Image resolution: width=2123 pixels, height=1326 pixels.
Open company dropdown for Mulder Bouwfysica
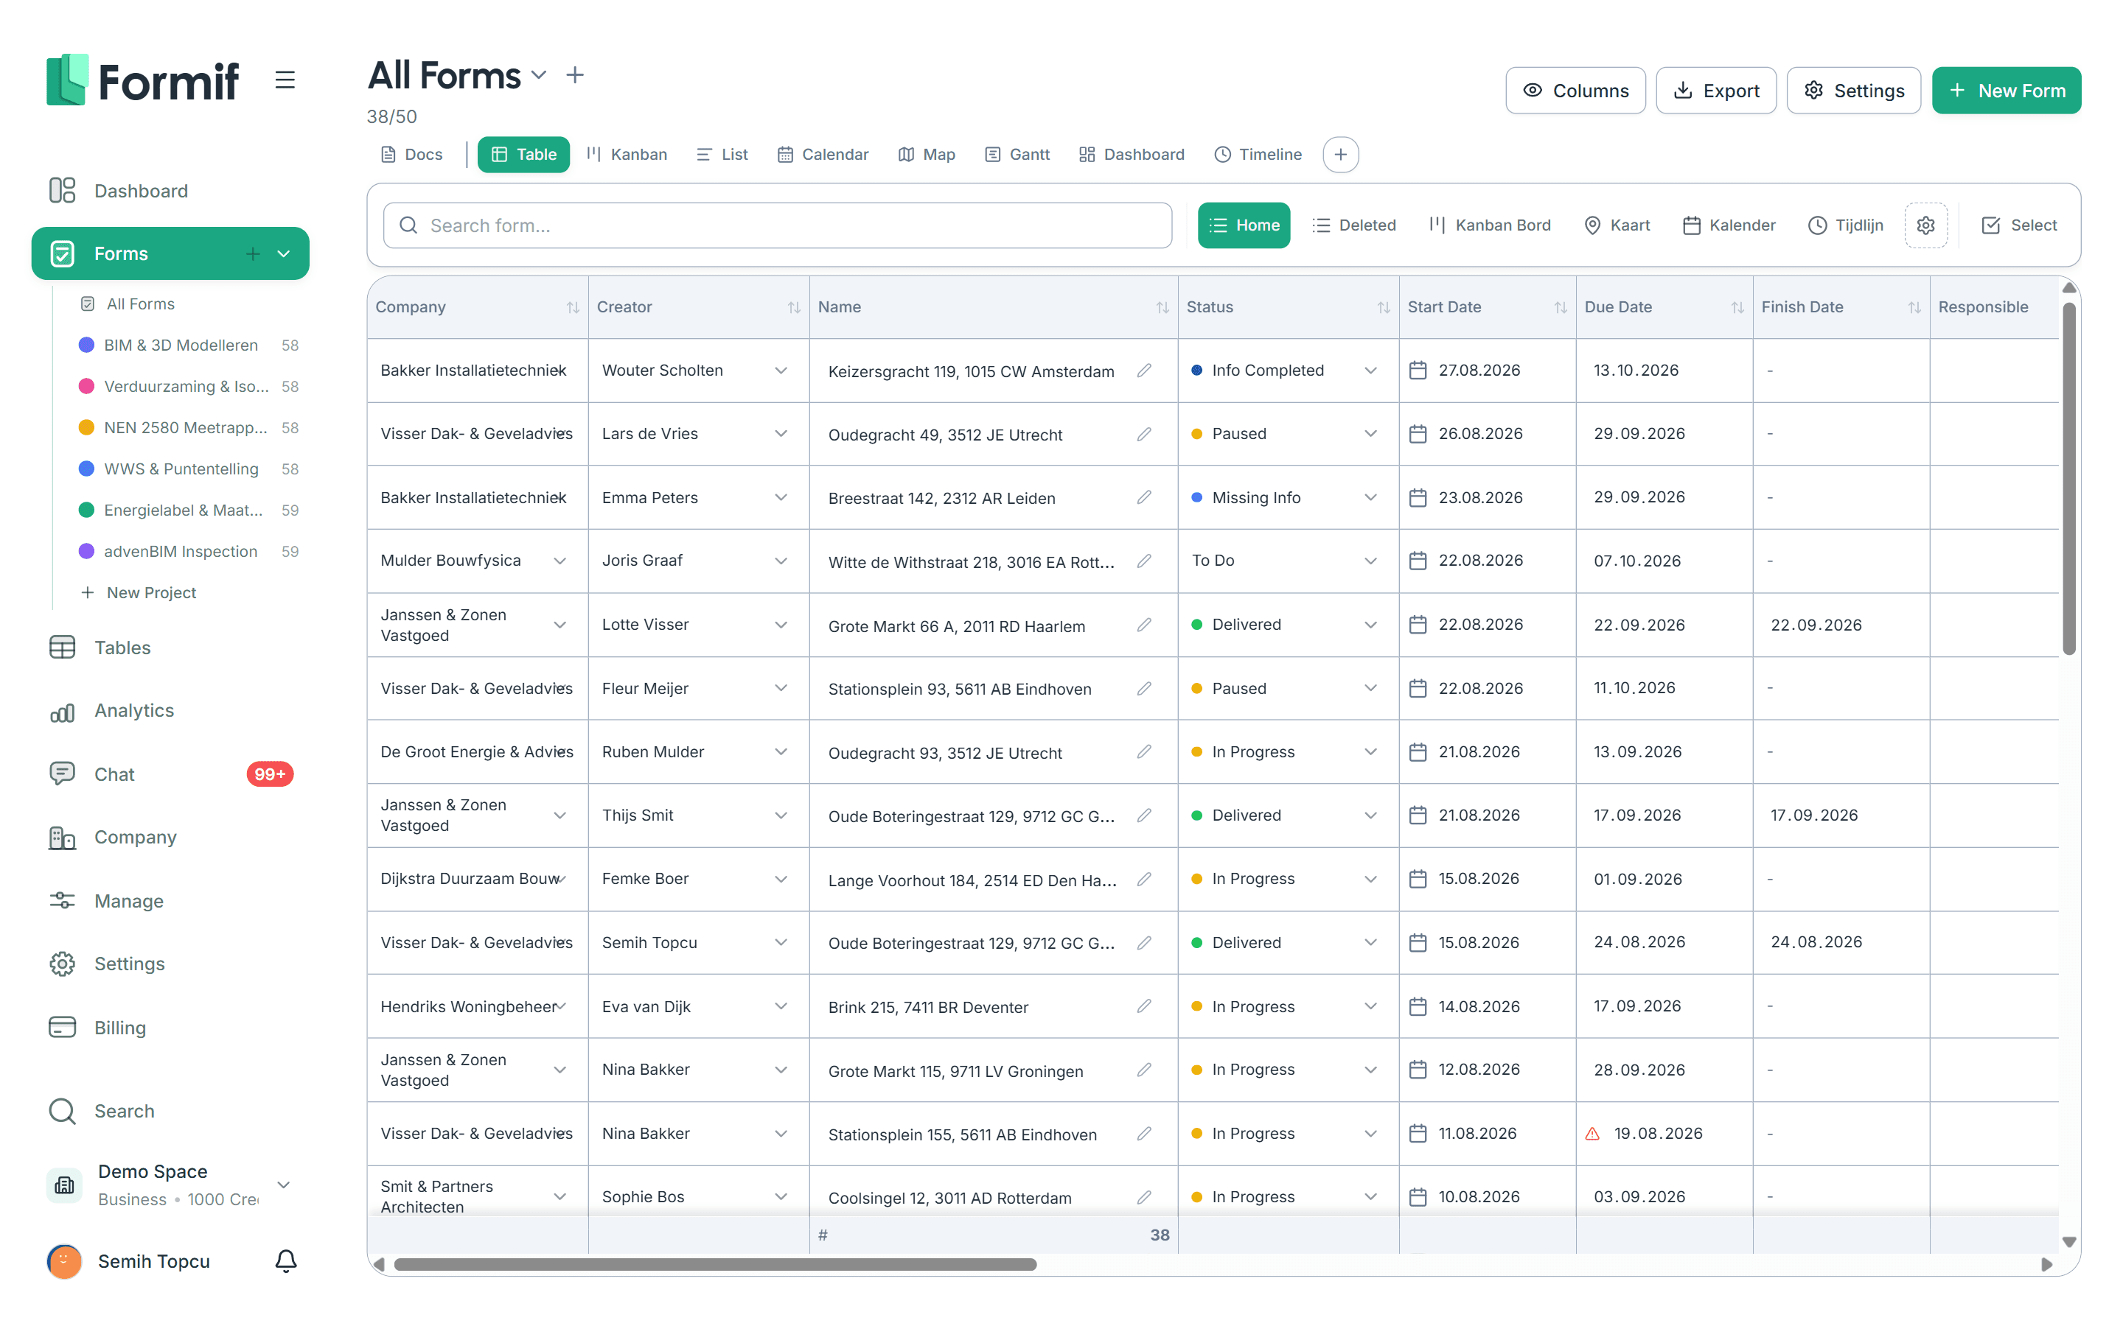tap(559, 561)
